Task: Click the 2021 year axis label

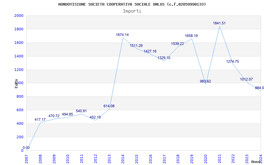Action: (219, 159)
